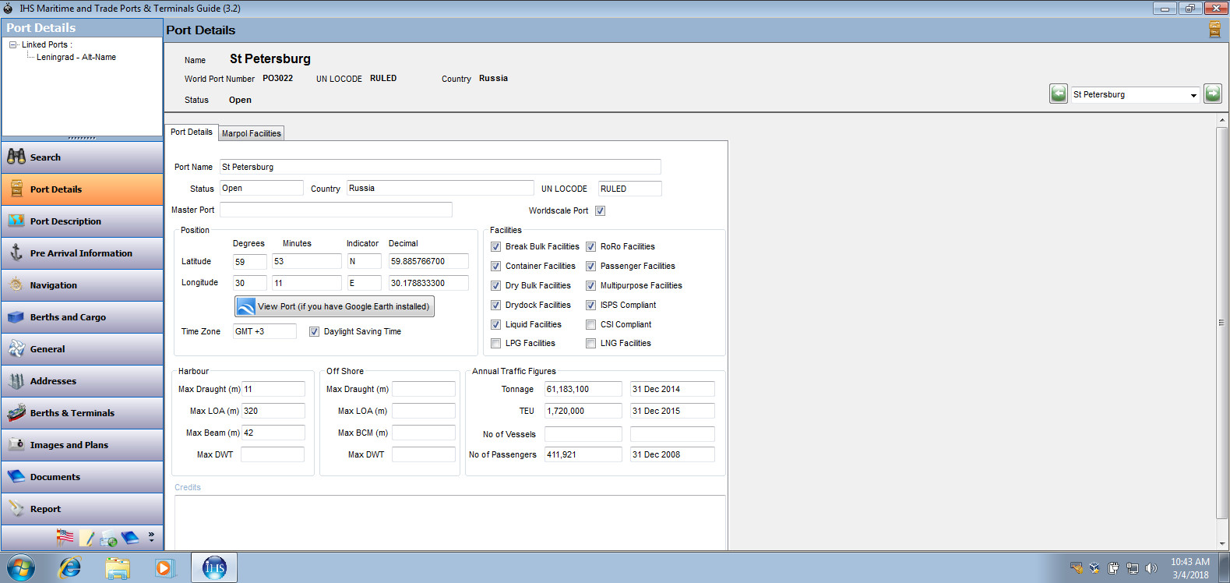
Task: Open Pre Arrival Information with anchor icon
Action: pyautogui.click(x=82, y=253)
